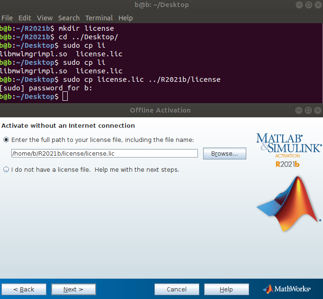Open the Edit menu in the terminal

point(25,18)
